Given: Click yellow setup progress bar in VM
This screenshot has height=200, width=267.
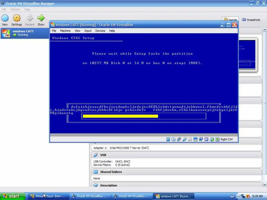Looking at the screenshot, I should coord(120,116).
